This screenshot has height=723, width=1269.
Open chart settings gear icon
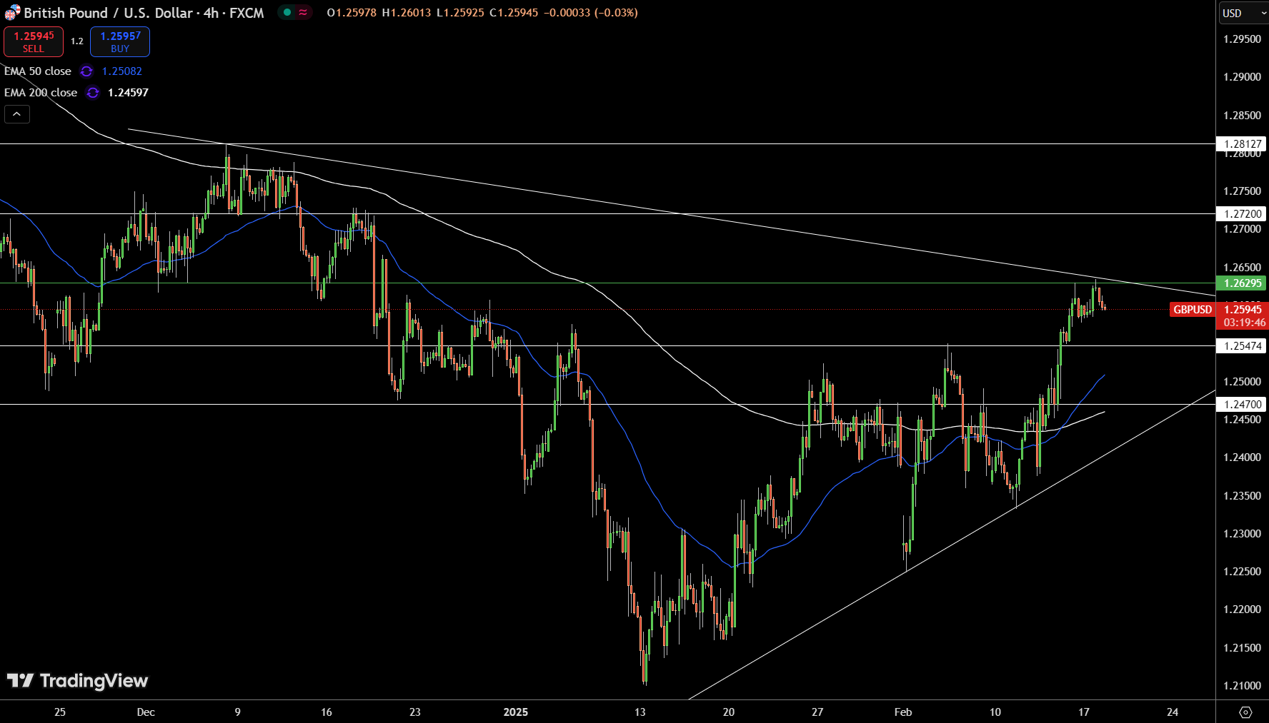point(1245,712)
